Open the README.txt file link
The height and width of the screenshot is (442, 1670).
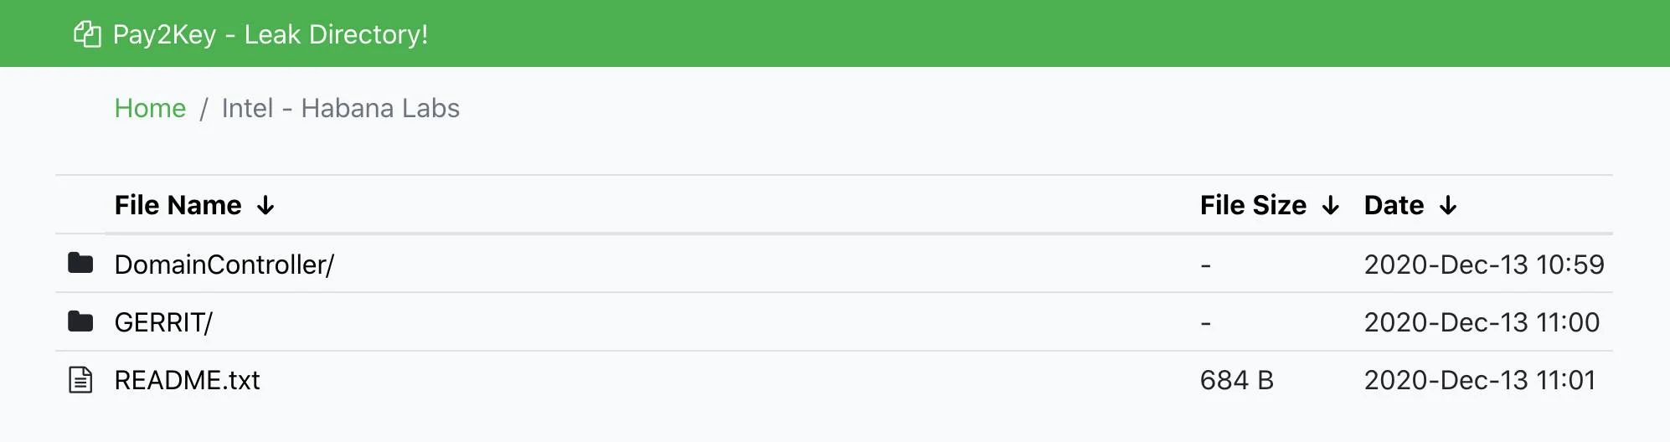point(187,380)
